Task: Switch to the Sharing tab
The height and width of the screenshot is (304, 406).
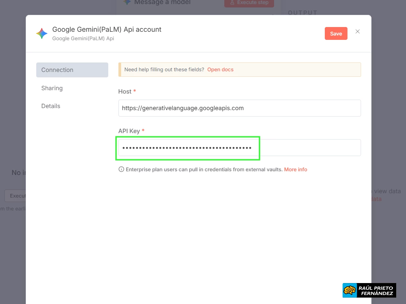Action: click(52, 88)
